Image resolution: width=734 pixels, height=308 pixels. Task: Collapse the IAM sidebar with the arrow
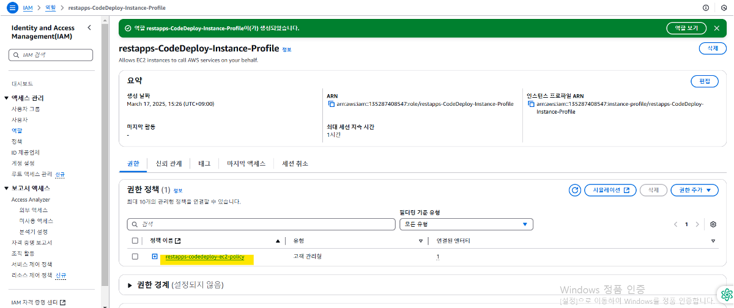point(89,28)
